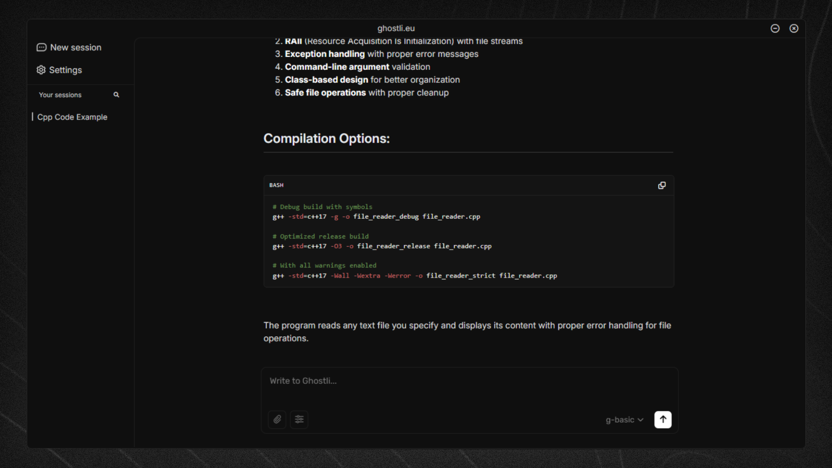Click the '# With all warnings enabled' comment

[325, 265]
